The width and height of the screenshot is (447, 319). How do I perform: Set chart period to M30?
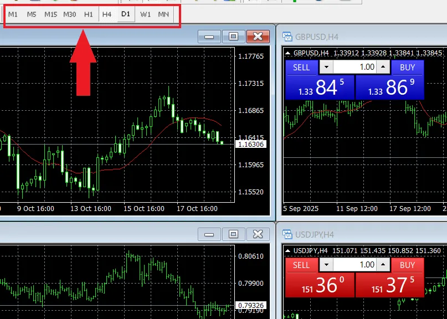[70, 14]
